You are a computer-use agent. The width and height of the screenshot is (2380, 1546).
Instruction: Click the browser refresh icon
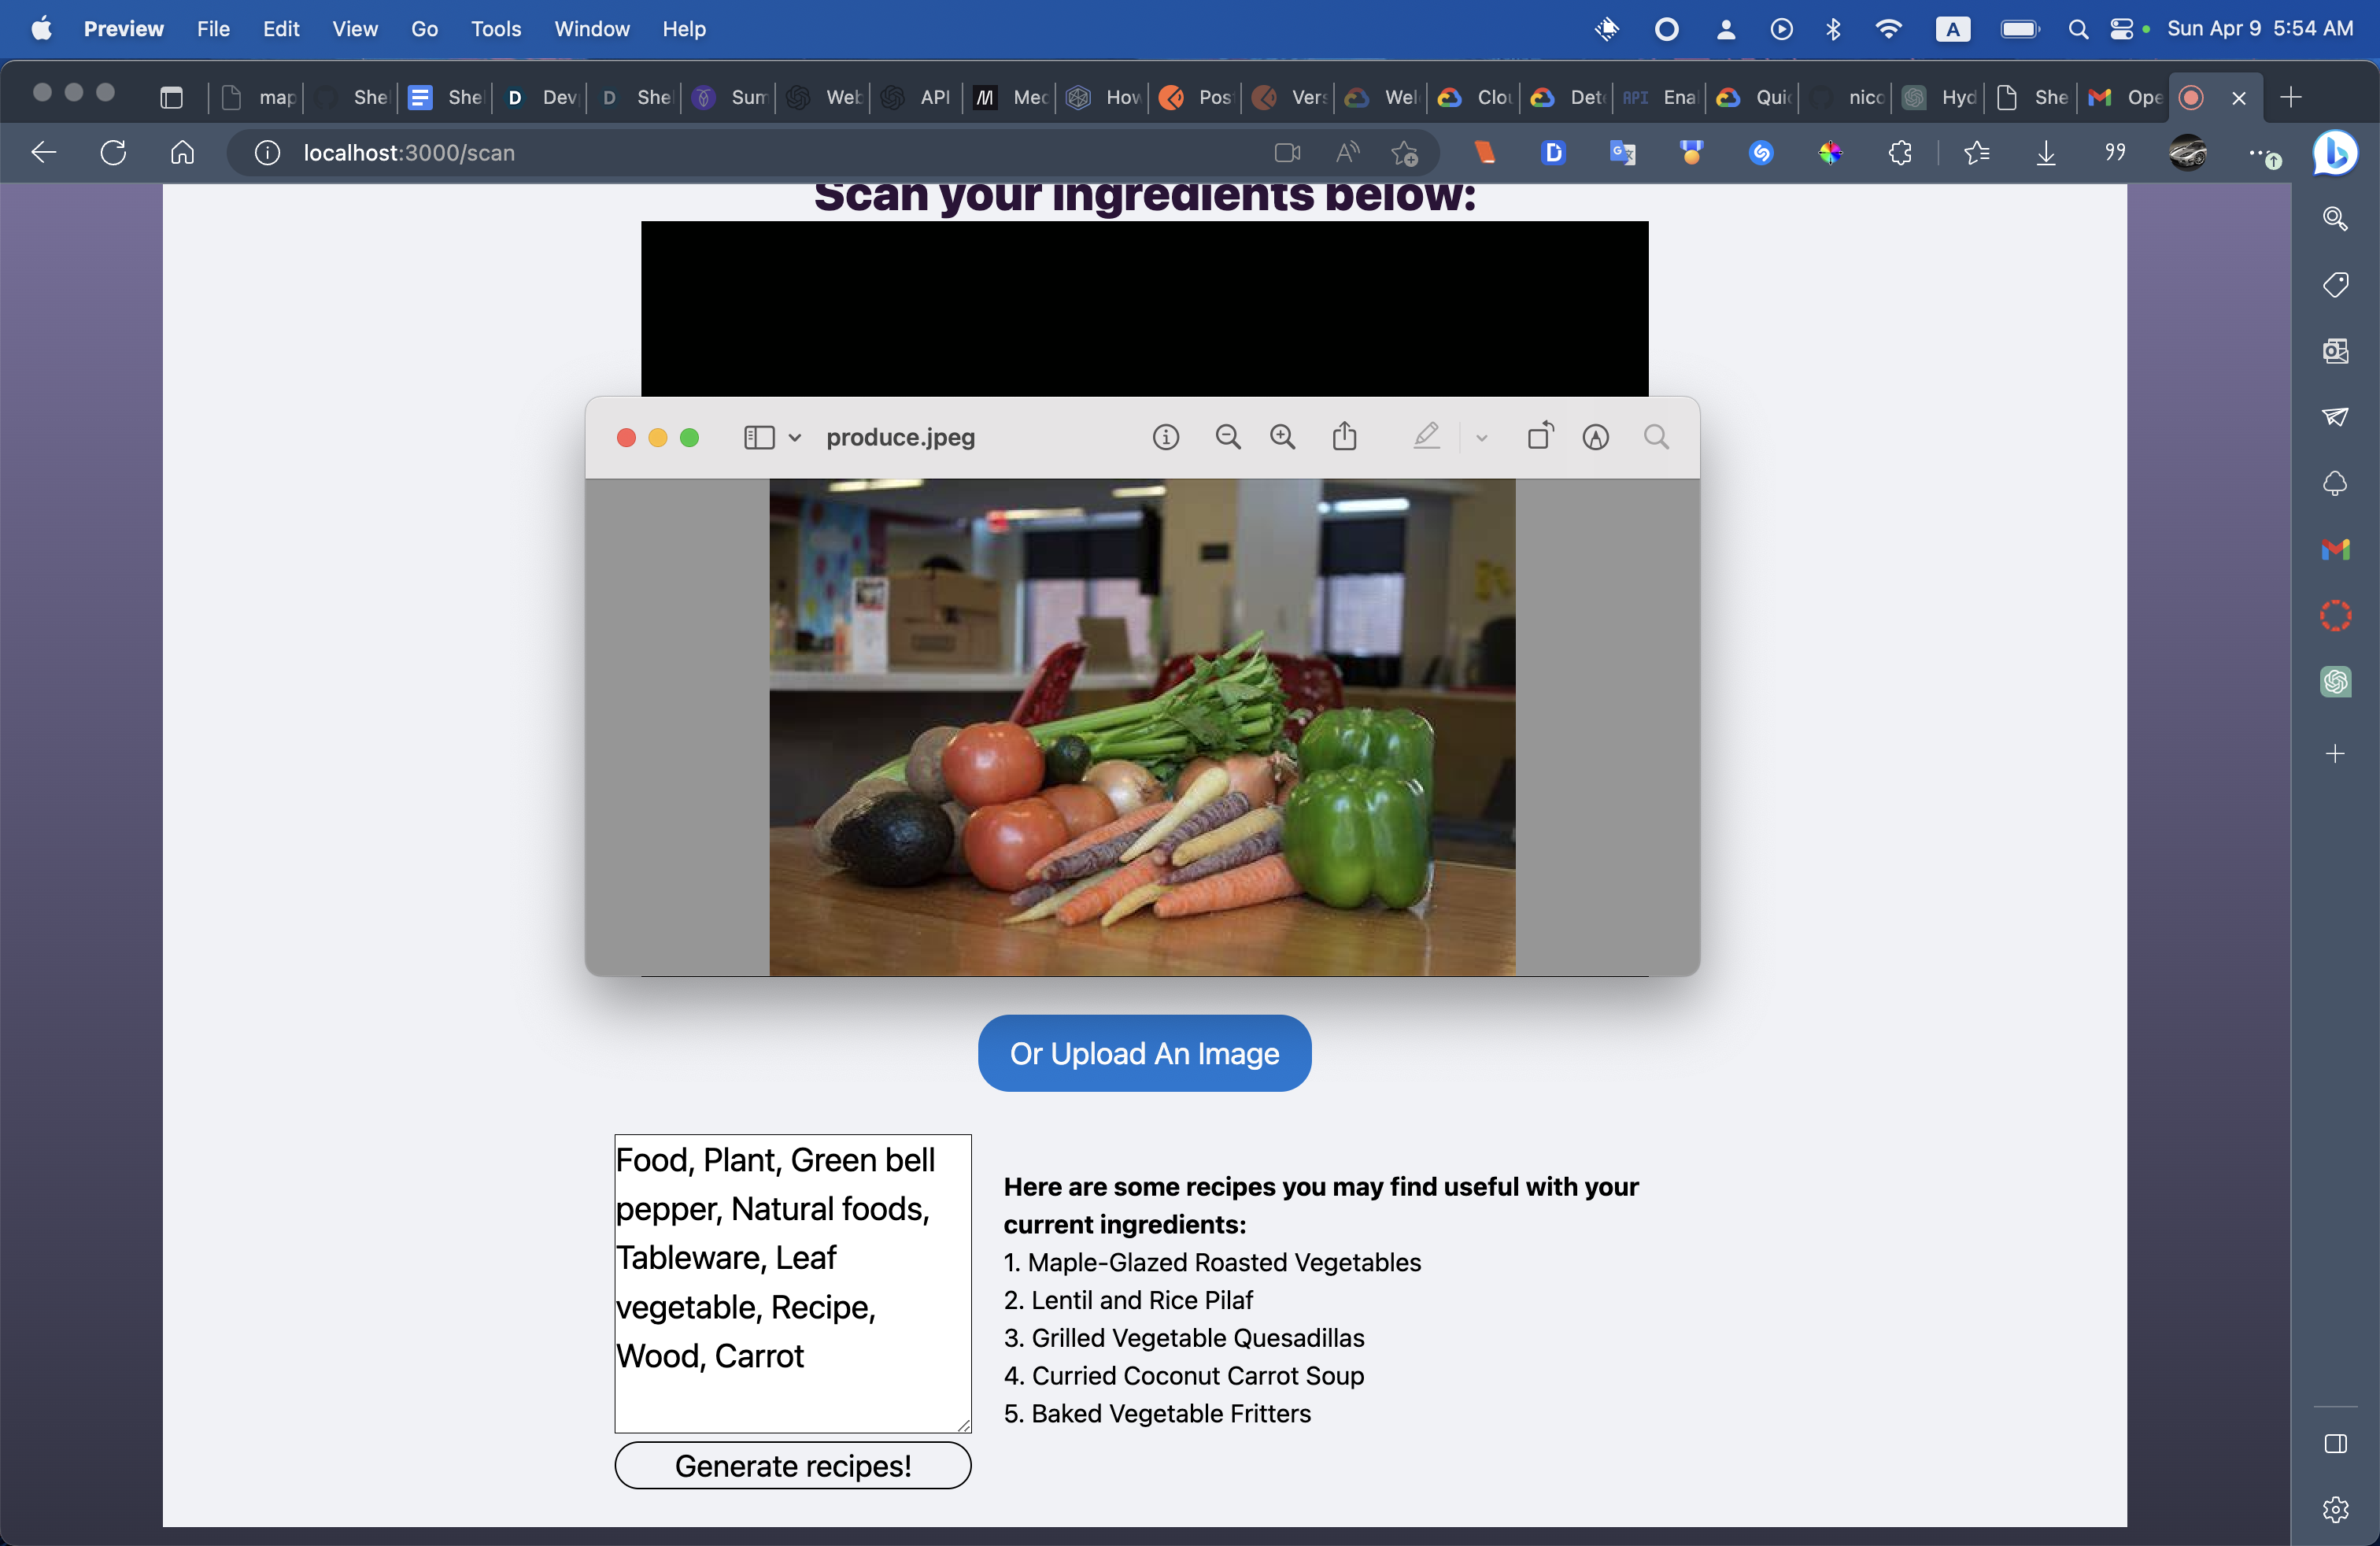[113, 153]
